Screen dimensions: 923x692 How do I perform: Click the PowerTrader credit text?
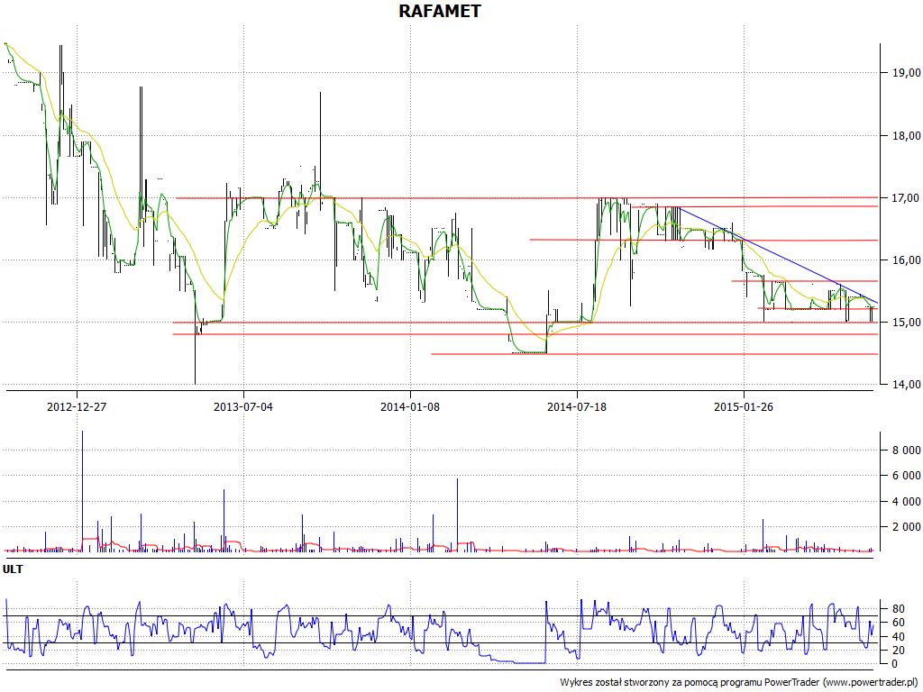click(740, 683)
